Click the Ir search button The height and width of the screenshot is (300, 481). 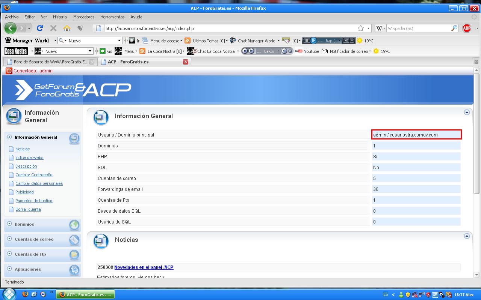point(134,40)
